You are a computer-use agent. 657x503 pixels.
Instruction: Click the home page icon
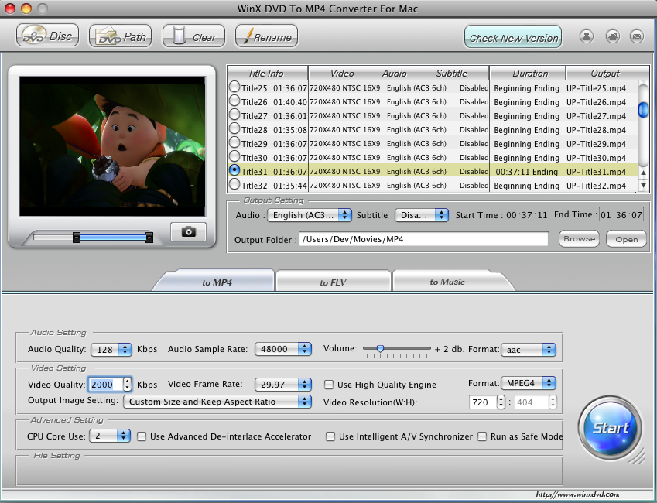613,36
